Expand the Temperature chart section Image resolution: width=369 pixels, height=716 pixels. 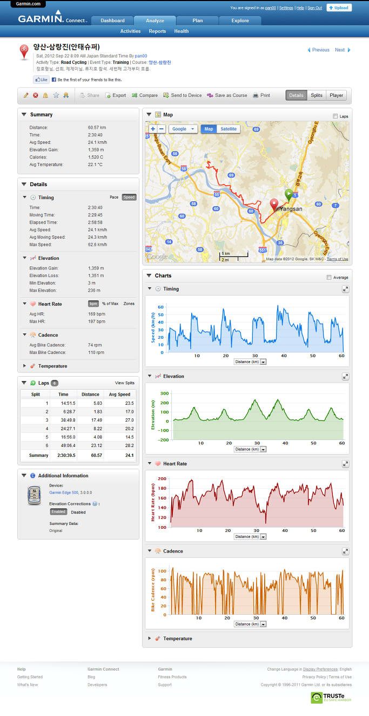click(150, 639)
